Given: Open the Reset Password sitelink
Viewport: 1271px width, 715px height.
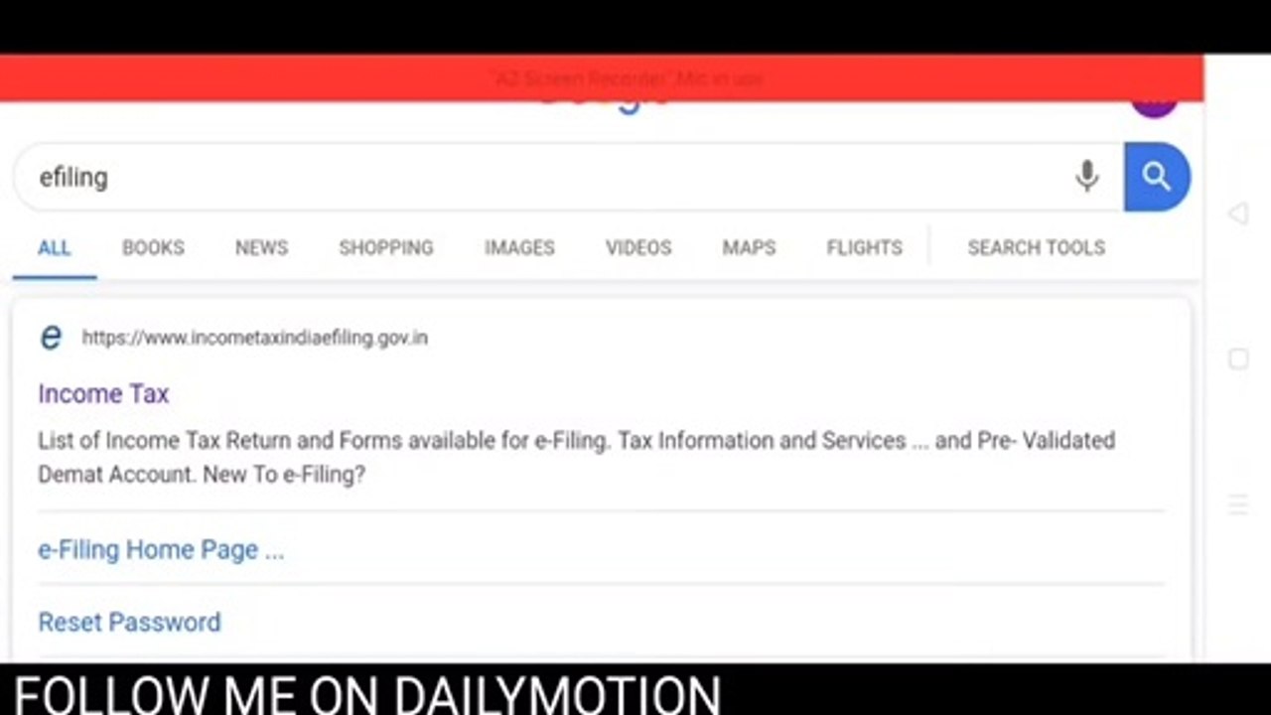Looking at the screenshot, I should pyautogui.click(x=129, y=622).
